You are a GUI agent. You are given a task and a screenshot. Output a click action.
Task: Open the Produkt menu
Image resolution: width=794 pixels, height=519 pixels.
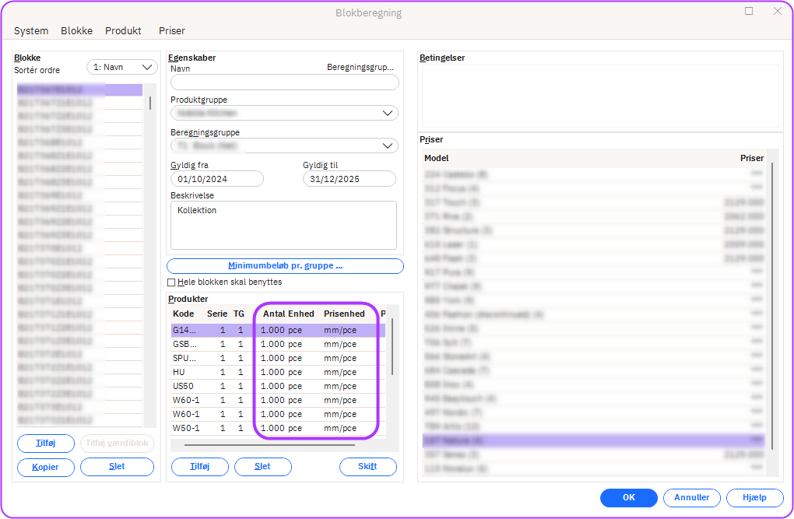[x=123, y=31]
